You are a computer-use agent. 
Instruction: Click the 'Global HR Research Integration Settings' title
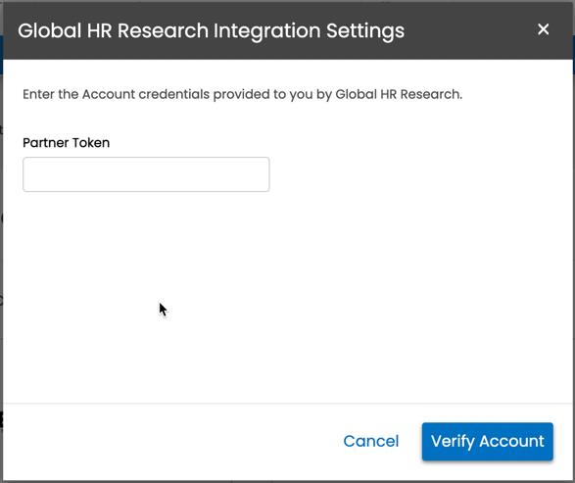pos(212,30)
